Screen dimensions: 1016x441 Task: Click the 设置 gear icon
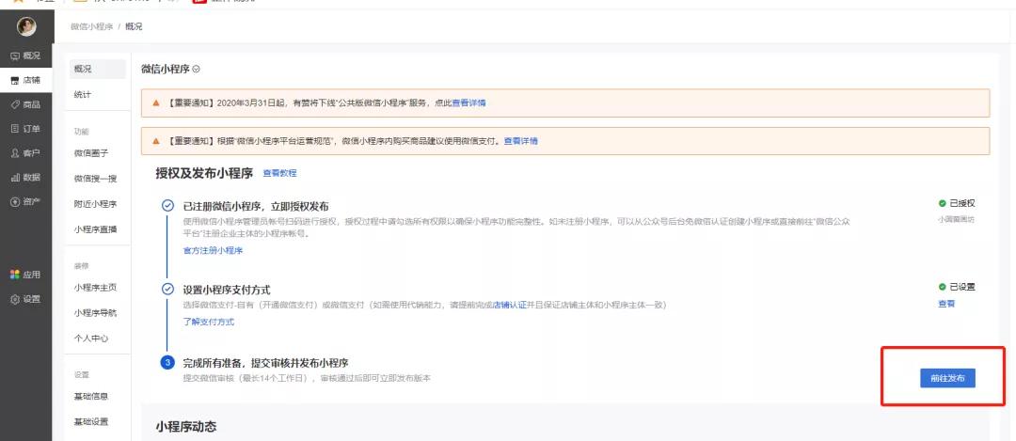tap(15, 299)
